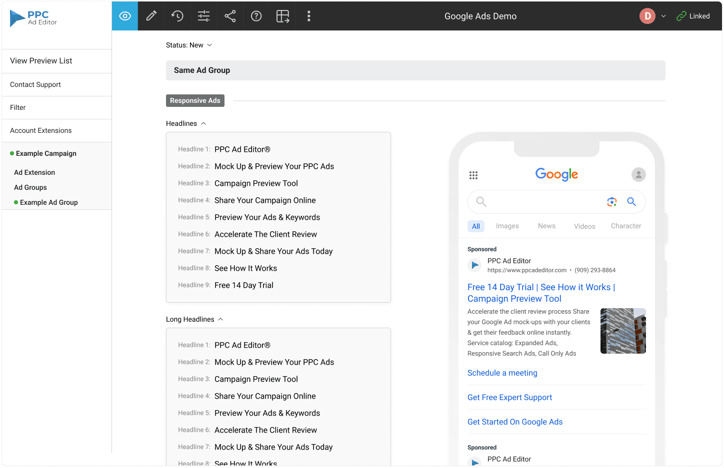Click the Google search input field
The image size is (724, 468).
(x=556, y=202)
